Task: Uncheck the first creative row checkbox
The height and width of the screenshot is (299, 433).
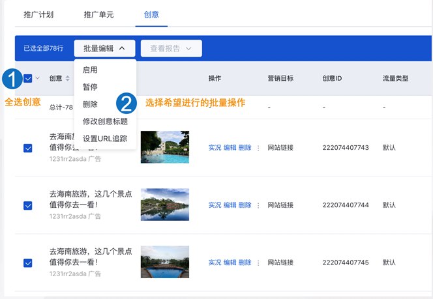Action: [28, 148]
